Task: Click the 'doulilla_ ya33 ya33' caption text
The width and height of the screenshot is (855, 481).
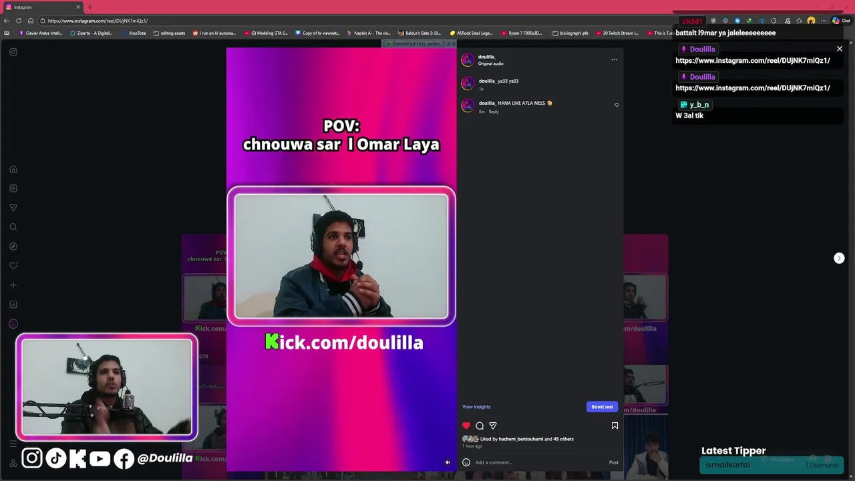Action: tap(498, 81)
